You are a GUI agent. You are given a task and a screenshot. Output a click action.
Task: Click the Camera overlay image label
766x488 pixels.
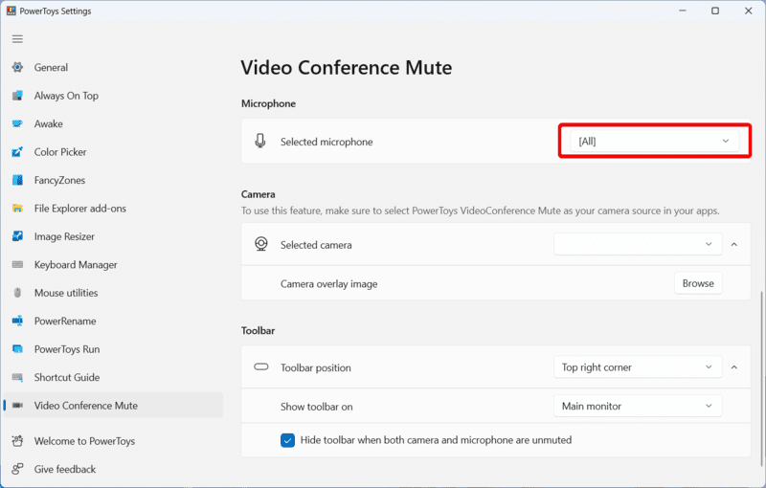coord(328,284)
